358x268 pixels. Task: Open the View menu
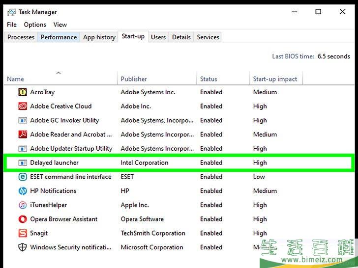click(60, 25)
